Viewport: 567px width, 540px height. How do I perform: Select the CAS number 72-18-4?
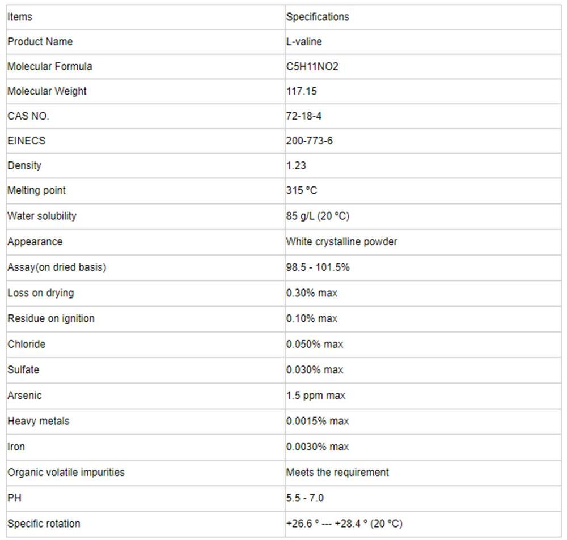tap(304, 116)
